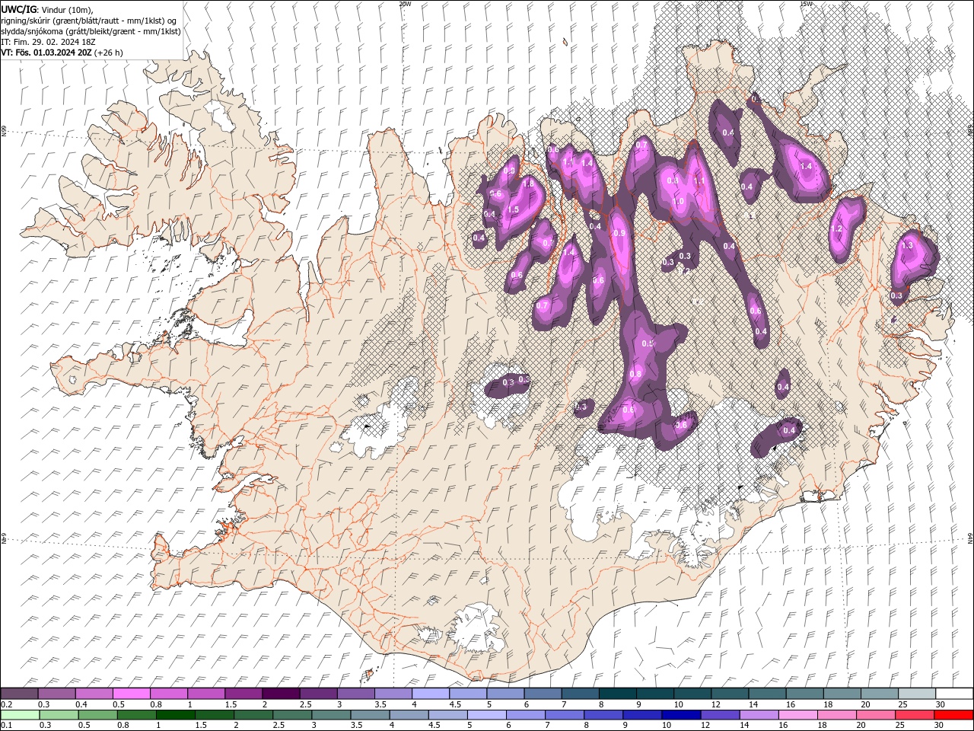Viewport: 974px width, 731px height.
Task: Pick the dark teal snow swatch at 8
Action: (x=617, y=694)
